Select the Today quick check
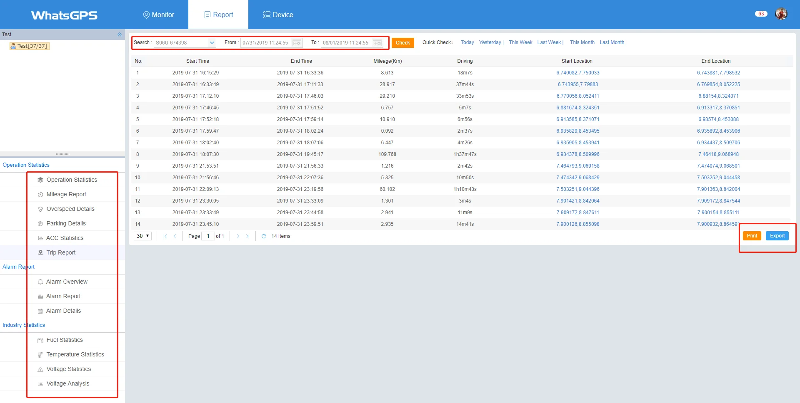The height and width of the screenshot is (403, 800). (x=467, y=42)
